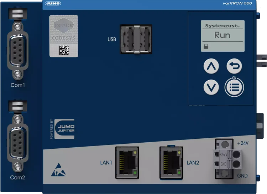Click the back/return arrow button
The image size is (267, 194).
(x=234, y=66)
